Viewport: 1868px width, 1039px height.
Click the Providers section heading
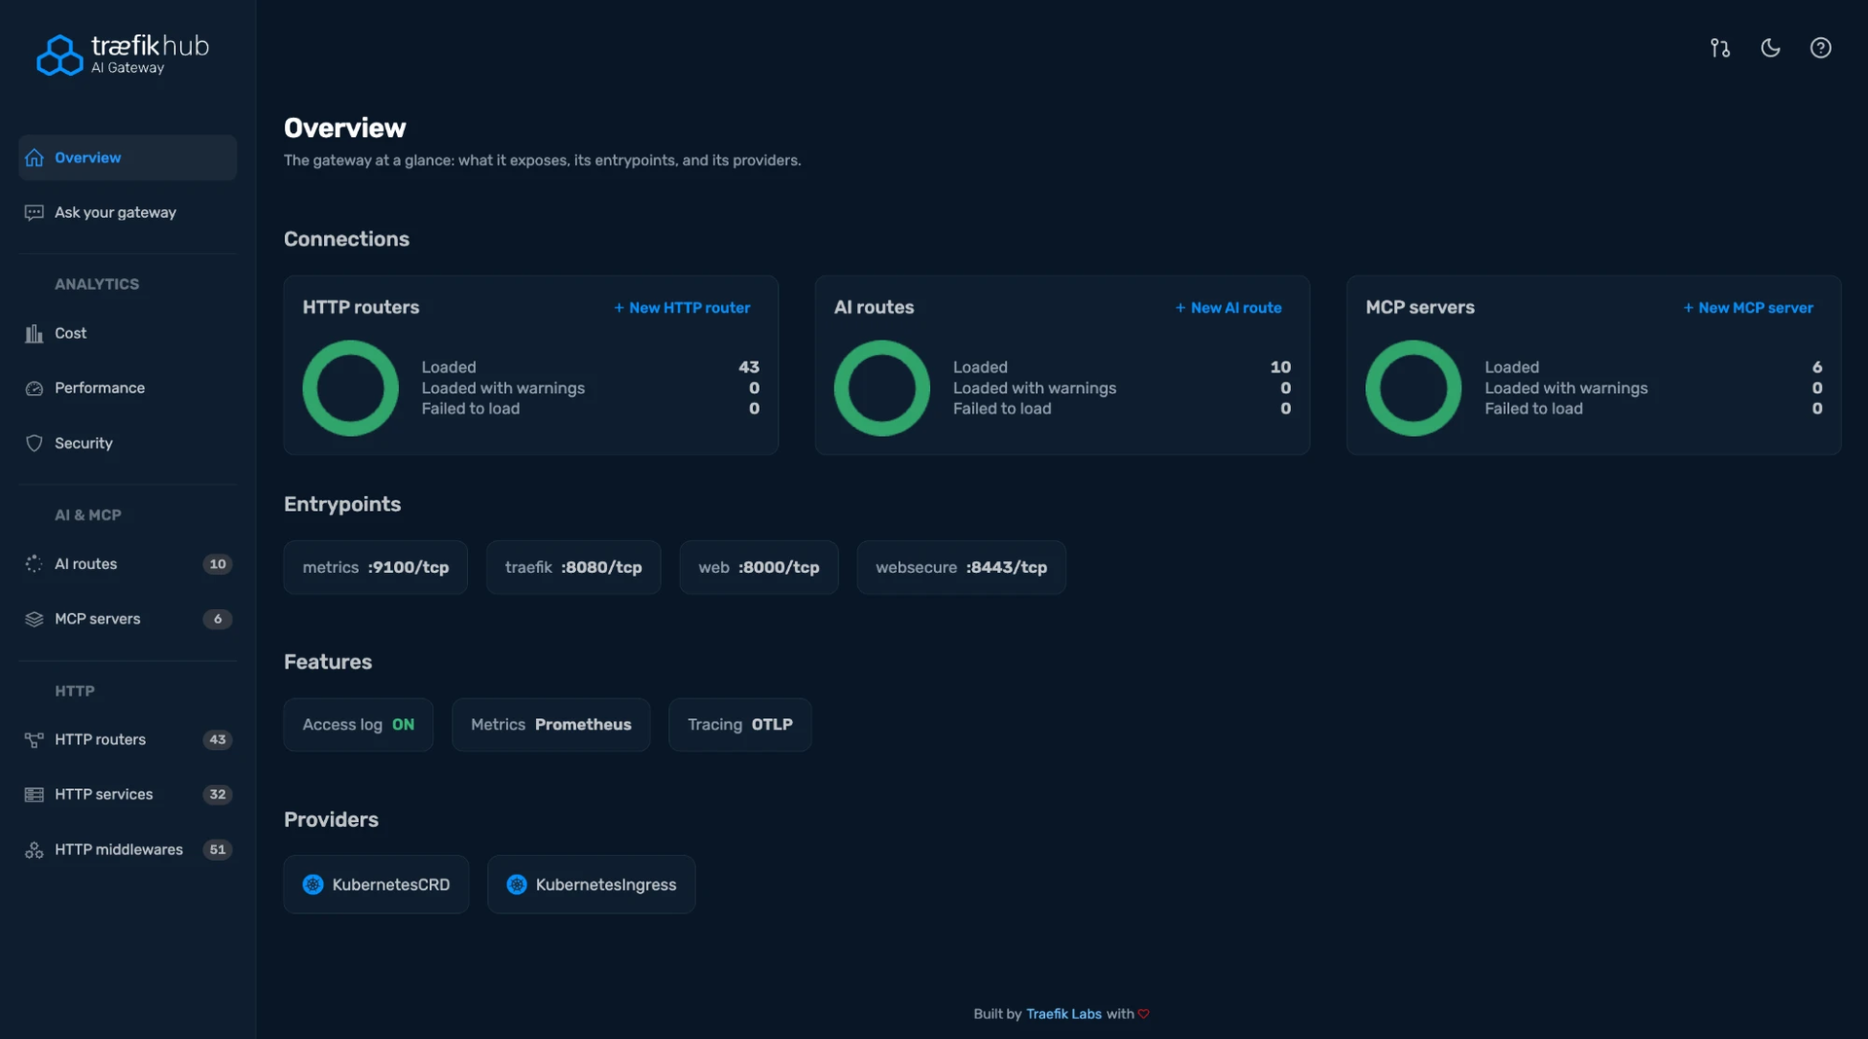[331, 819]
